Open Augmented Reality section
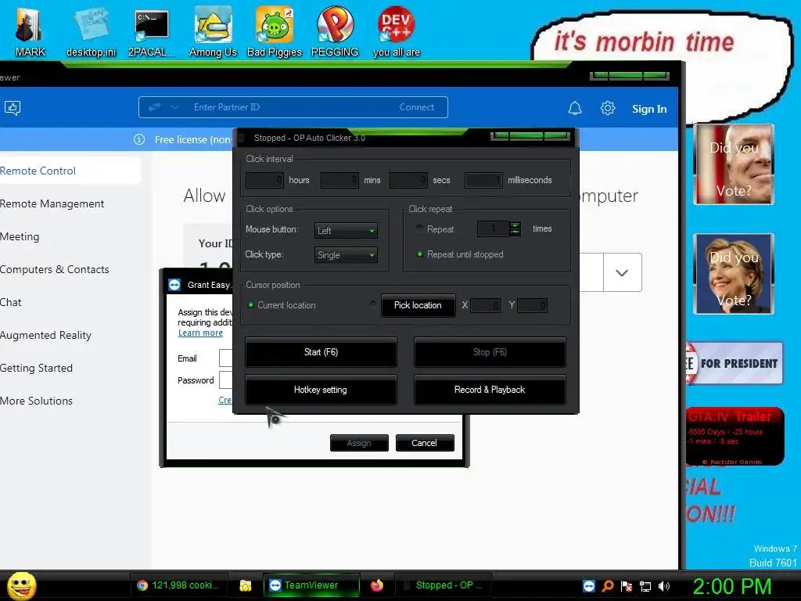The image size is (801, 601). 46,335
